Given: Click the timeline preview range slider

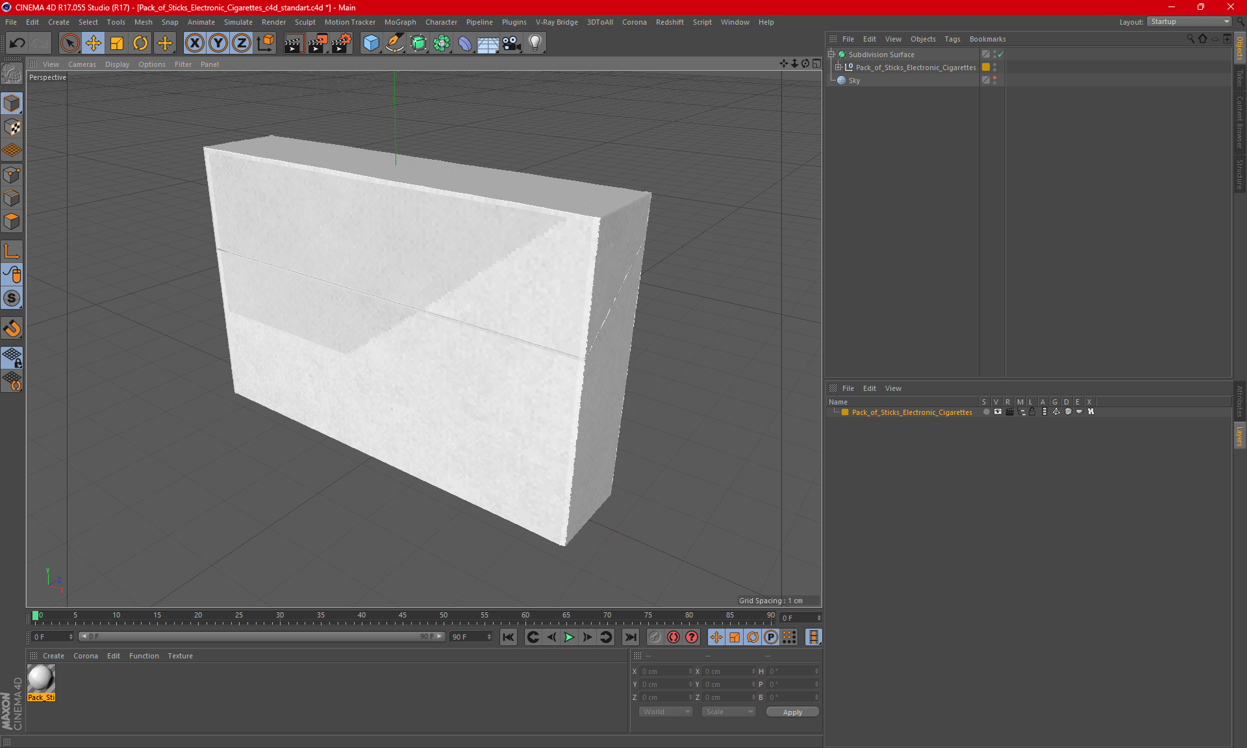Looking at the screenshot, I should [262, 637].
